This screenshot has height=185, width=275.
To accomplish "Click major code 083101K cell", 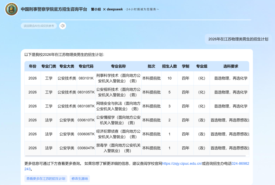I will tap(86, 78).
